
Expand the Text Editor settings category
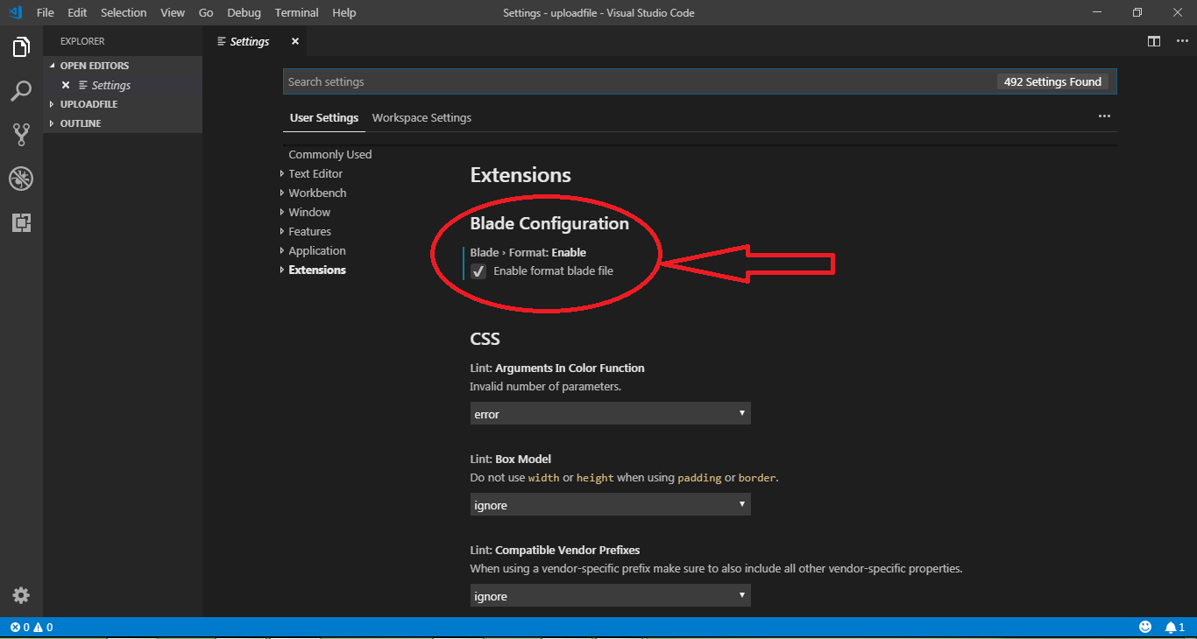point(315,173)
